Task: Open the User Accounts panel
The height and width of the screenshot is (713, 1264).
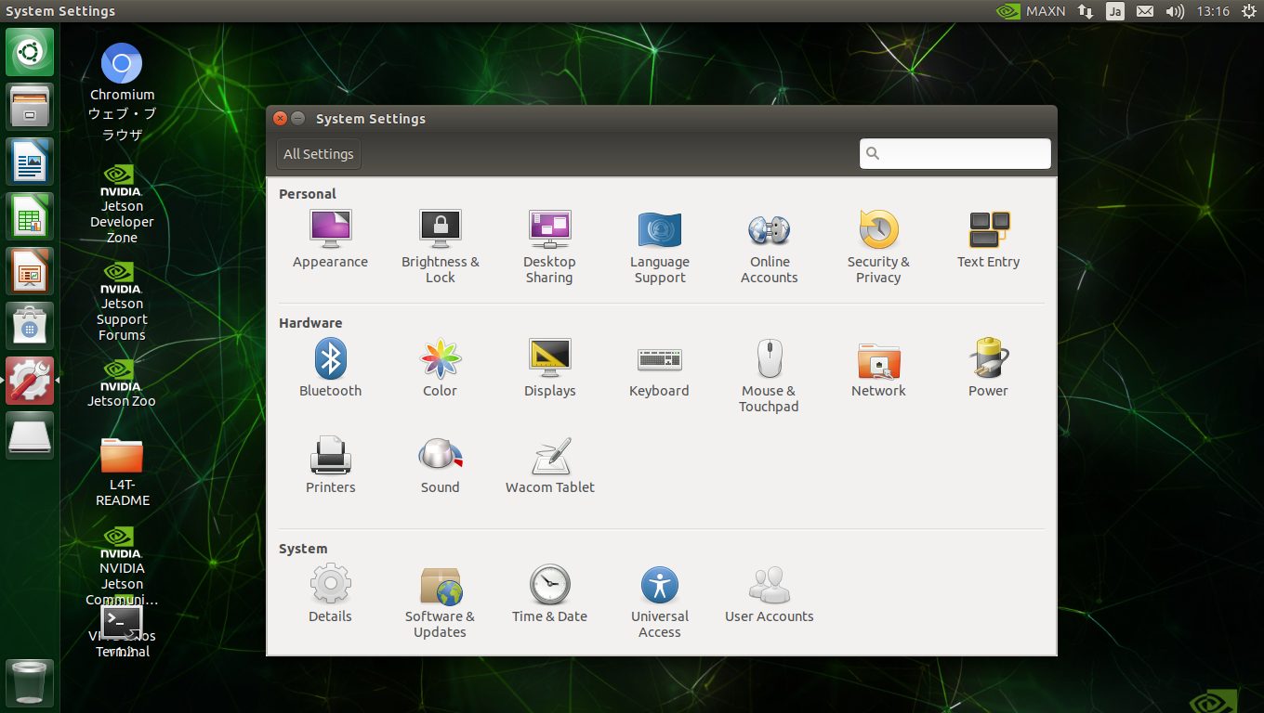Action: 769,594
